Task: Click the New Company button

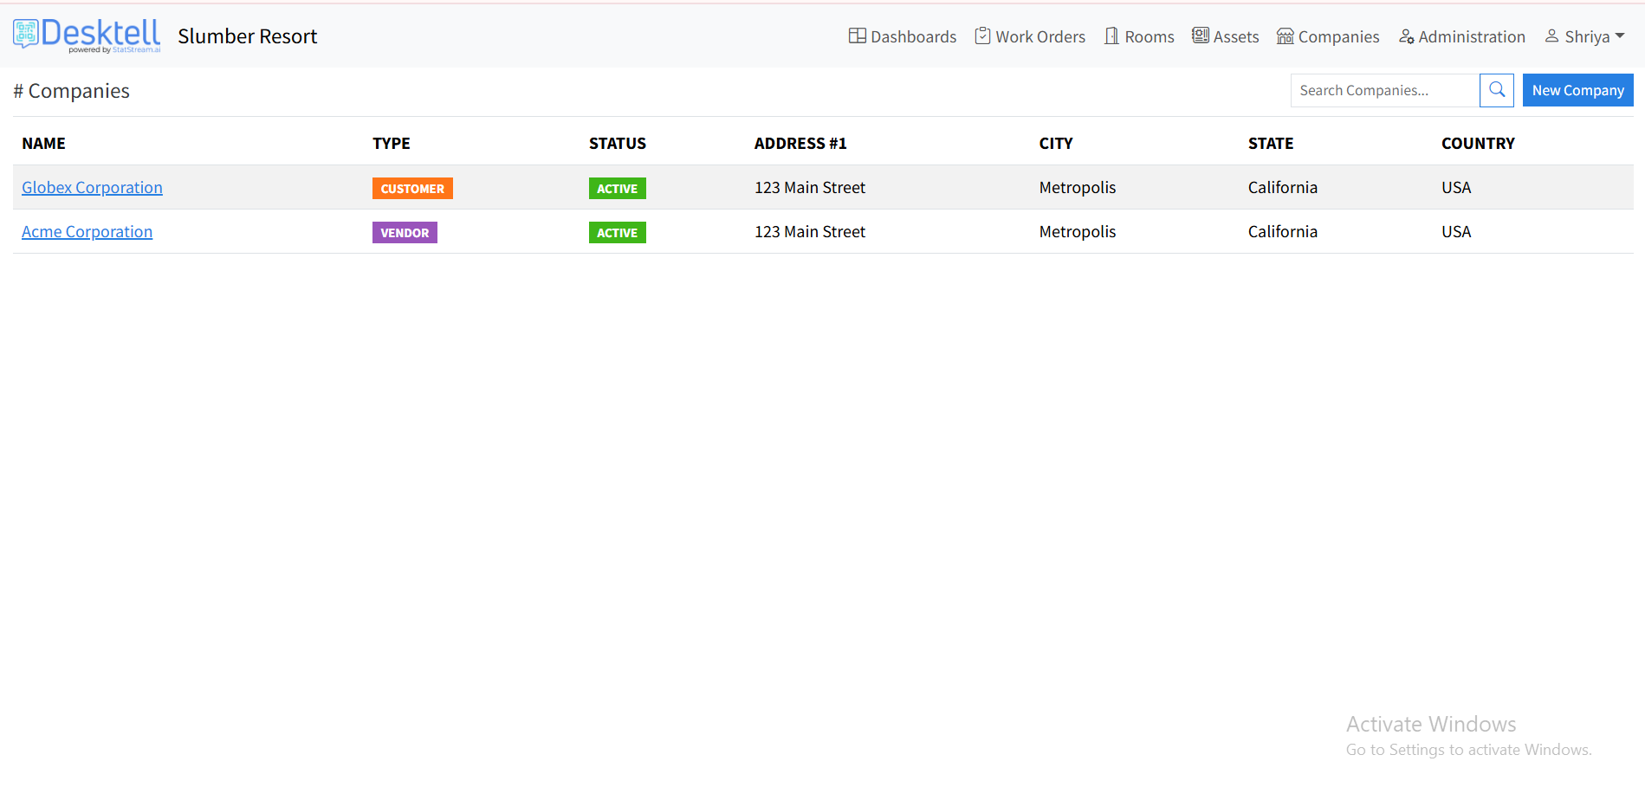Action: [x=1577, y=90]
